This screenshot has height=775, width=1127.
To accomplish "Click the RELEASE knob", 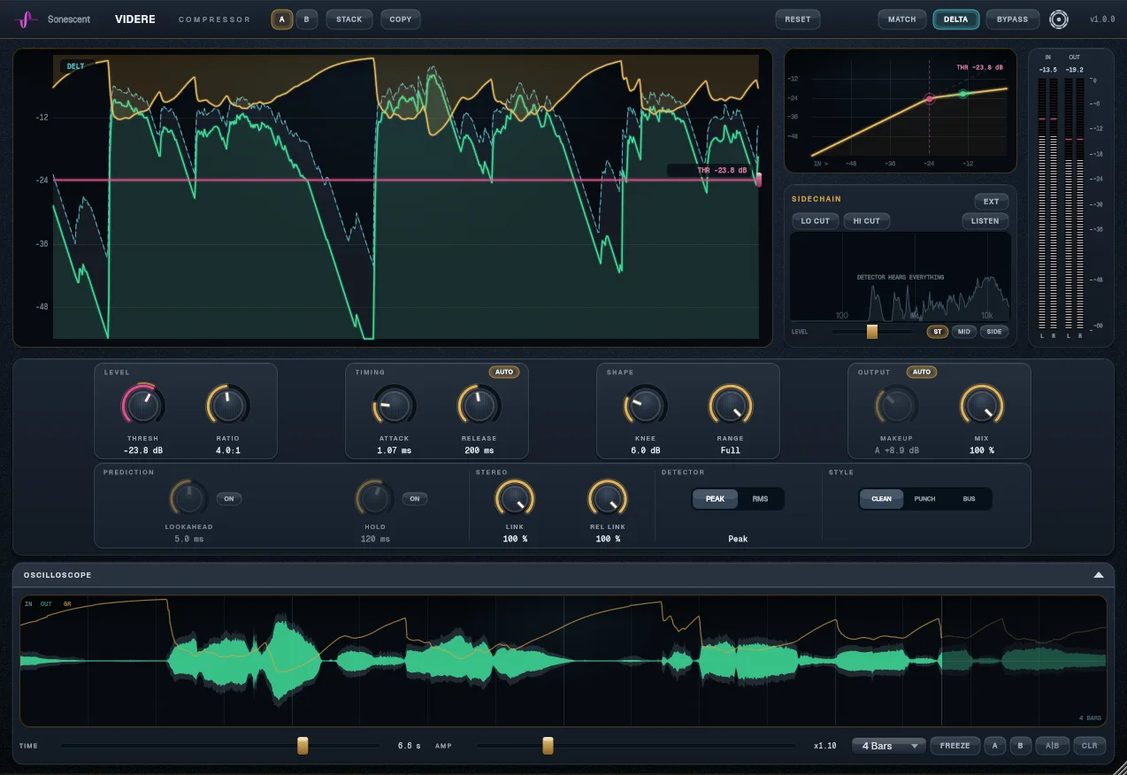I will [479, 405].
